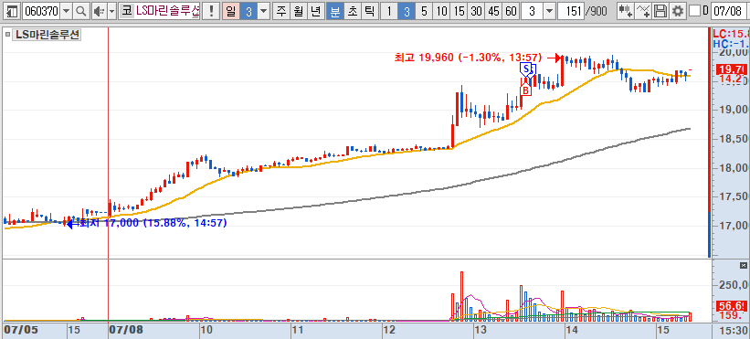The height and width of the screenshot is (339, 750).
Task: Toggle the checkbox next to D
Action: (694, 11)
